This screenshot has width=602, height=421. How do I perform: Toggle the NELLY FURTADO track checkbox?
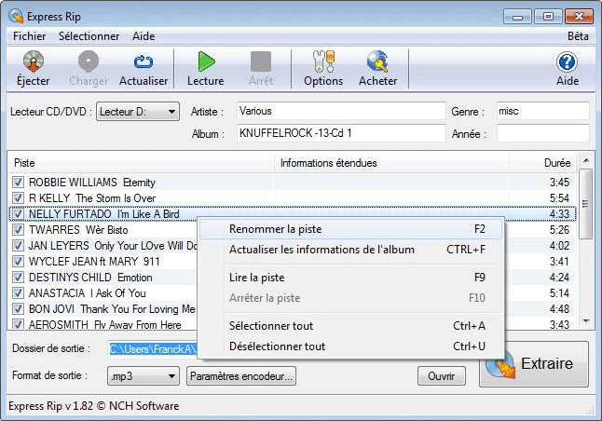18,214
